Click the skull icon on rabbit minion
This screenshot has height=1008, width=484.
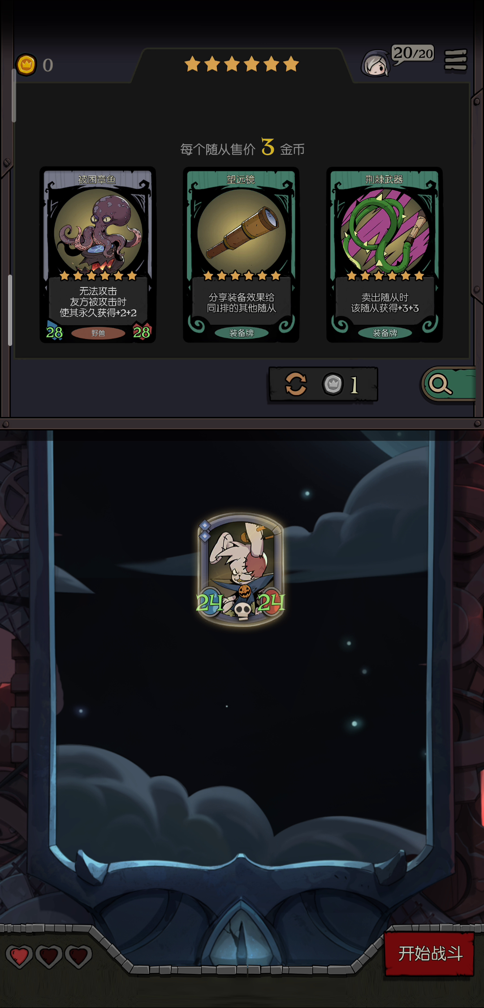(242, 610)
